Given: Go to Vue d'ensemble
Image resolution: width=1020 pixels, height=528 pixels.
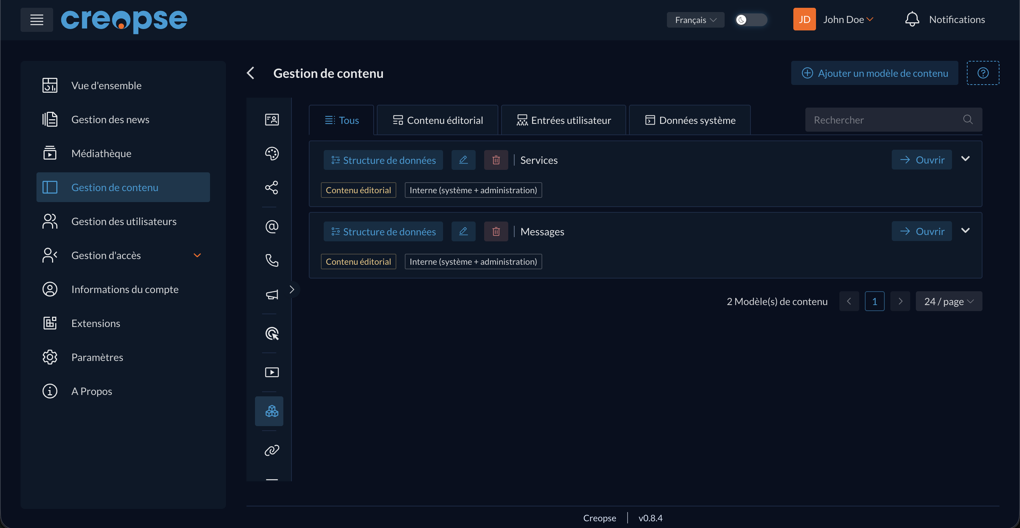Looking at the screenshot, I should 123,85.
